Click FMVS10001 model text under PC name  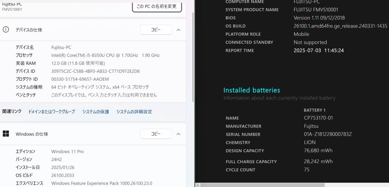coord(12,9)
